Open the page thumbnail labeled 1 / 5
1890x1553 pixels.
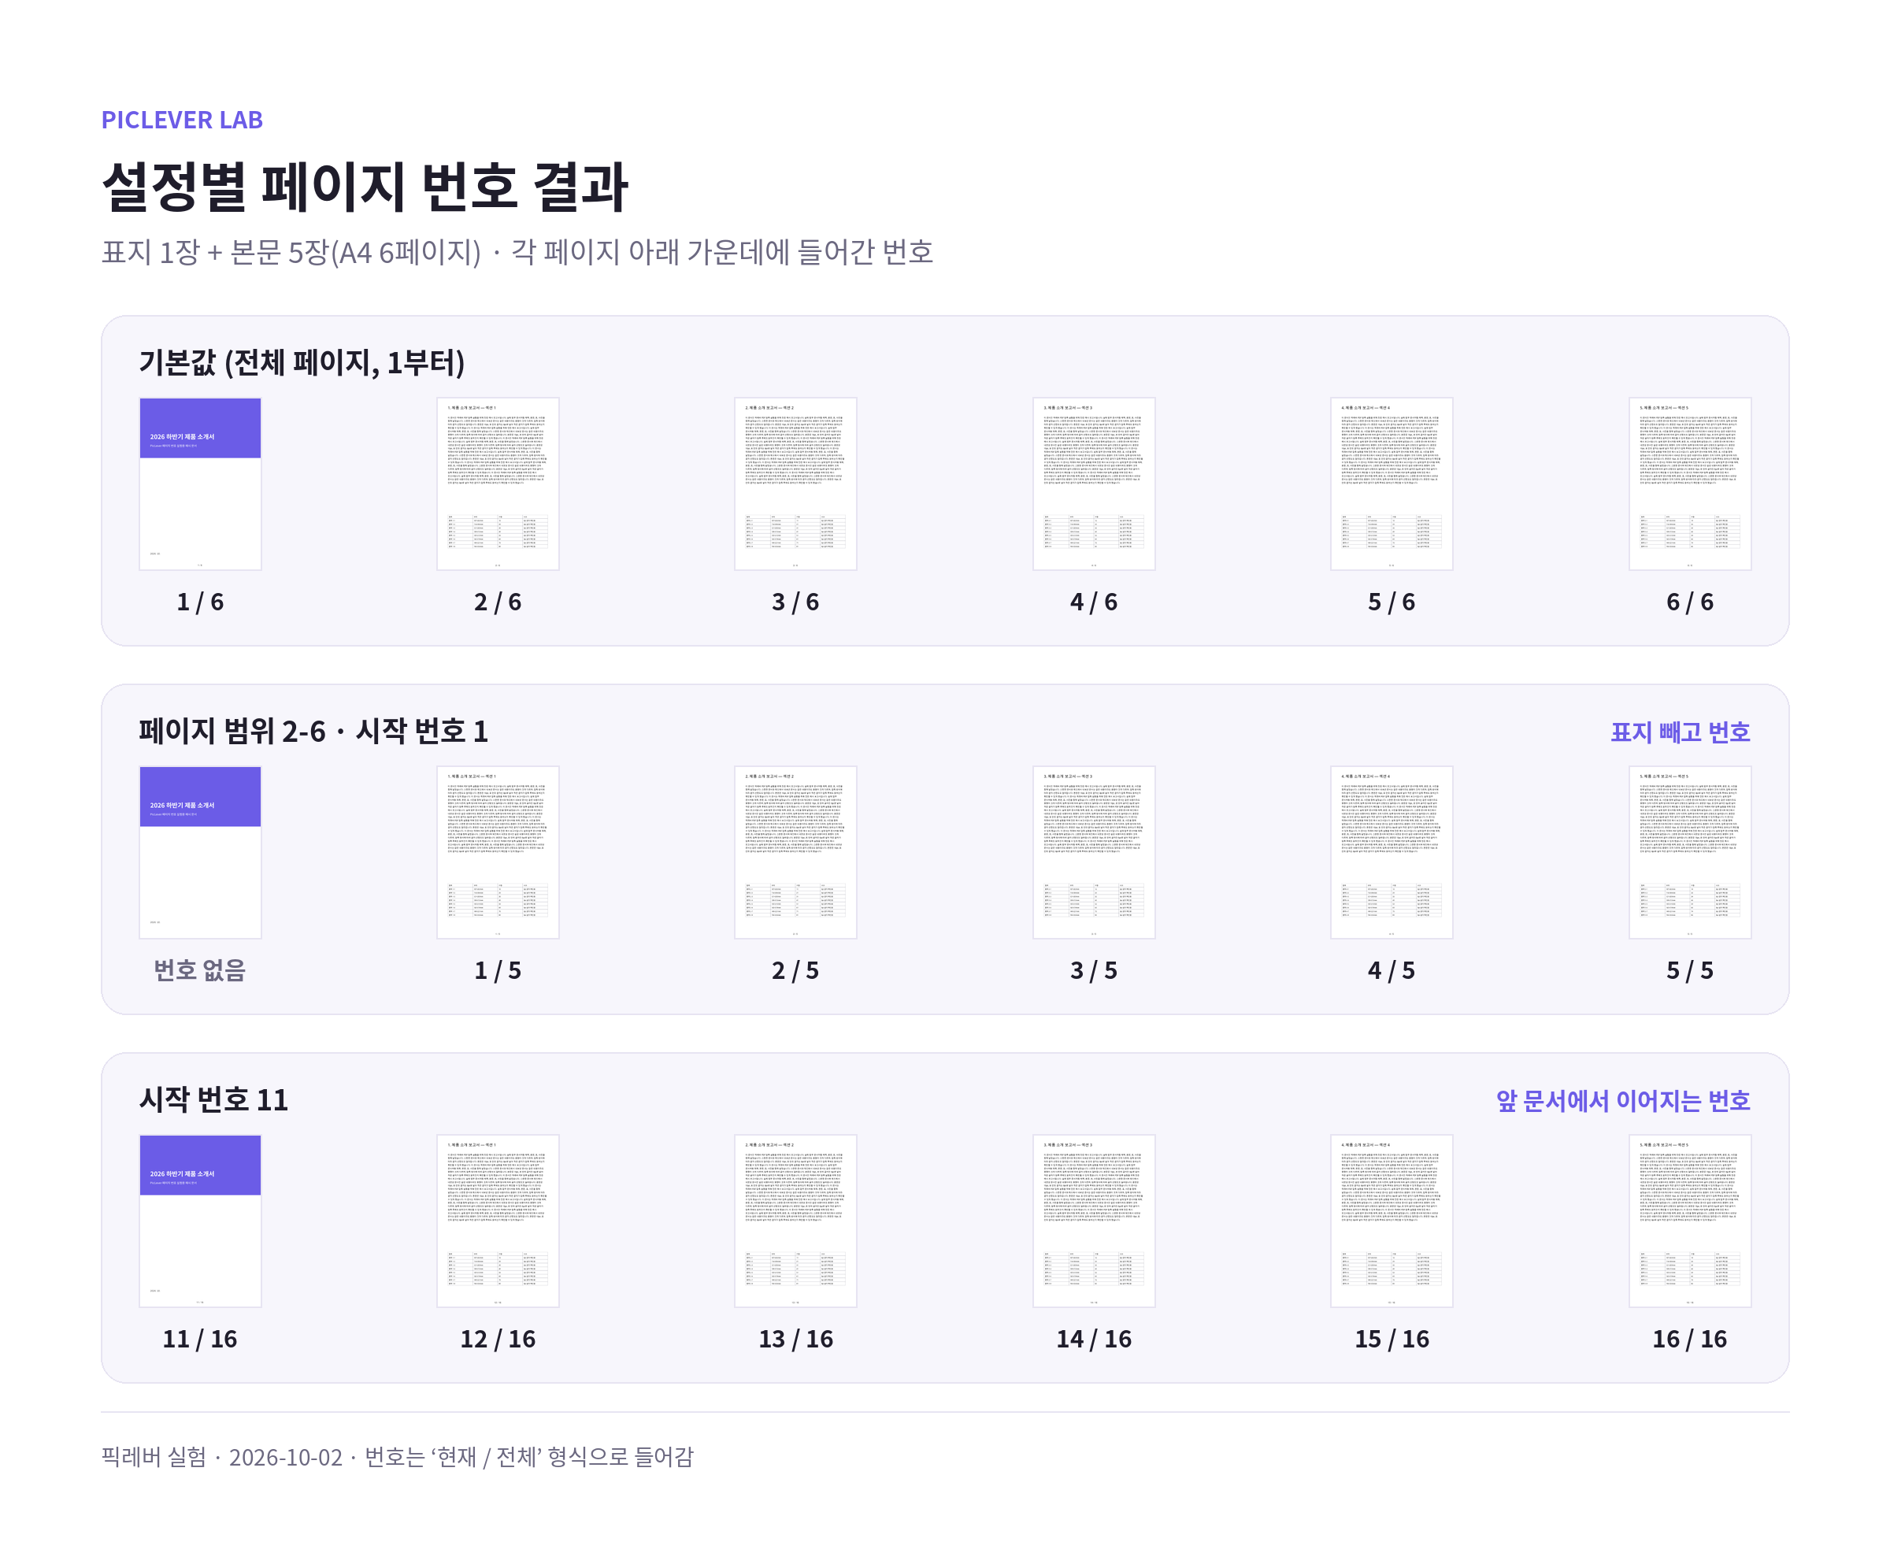(x=498, y=853)
